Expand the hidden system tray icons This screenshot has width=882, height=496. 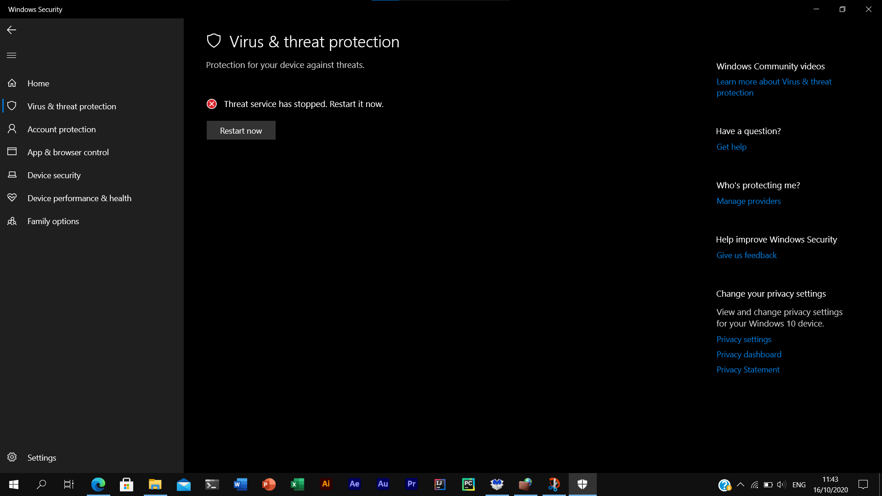[x=740, y=485]
